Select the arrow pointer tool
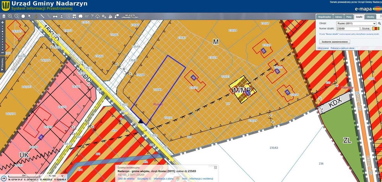 30,16
